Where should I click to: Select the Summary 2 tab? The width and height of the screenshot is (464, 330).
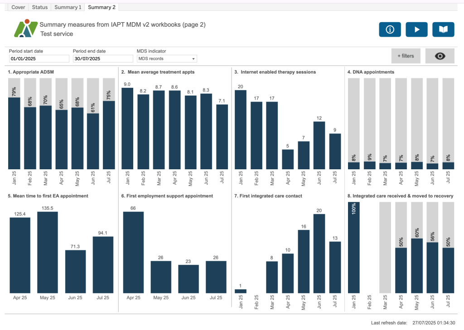(x=101, y=7)
